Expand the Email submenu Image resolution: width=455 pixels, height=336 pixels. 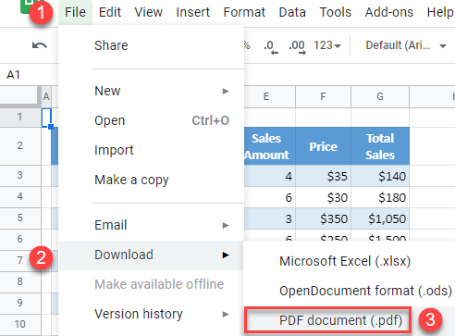[x=152, y=225]
